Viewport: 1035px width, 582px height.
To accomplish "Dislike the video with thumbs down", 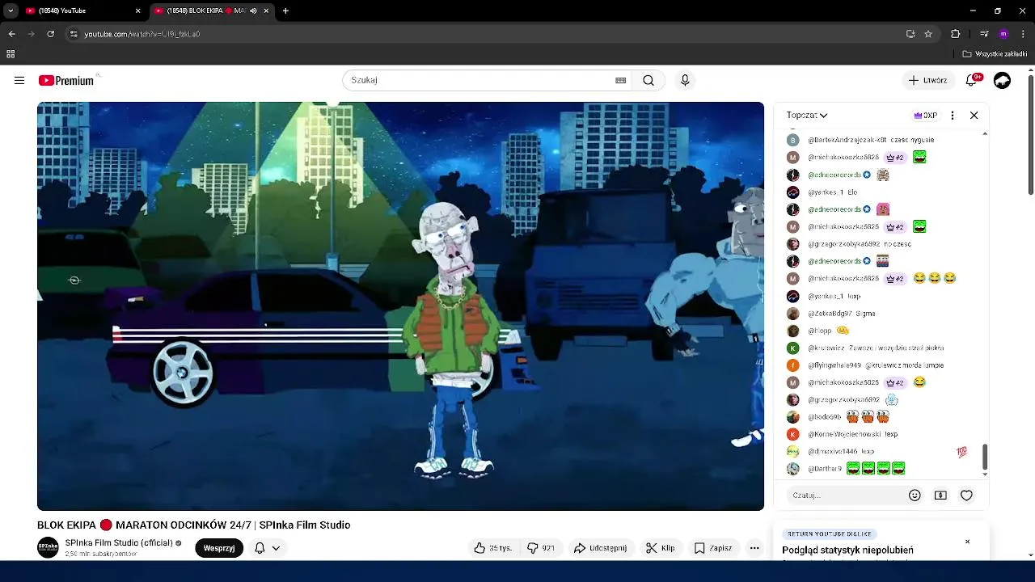I will pyautogui.click(x=541, y=548).
